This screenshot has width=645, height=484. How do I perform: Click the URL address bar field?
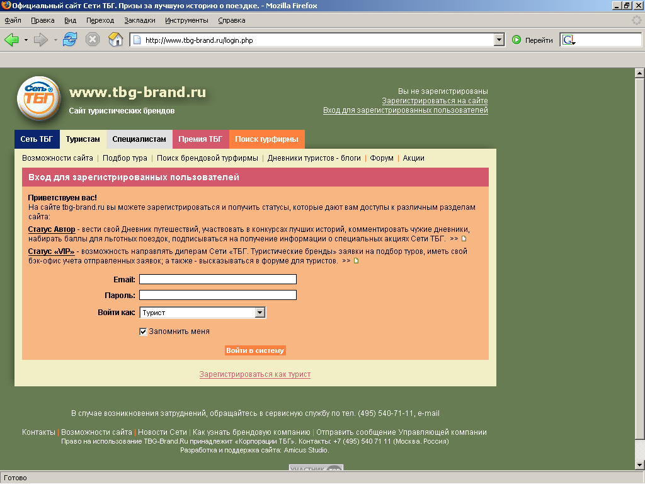pyautogui.click(x=317, y=40)
